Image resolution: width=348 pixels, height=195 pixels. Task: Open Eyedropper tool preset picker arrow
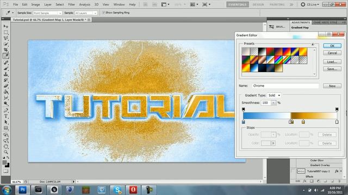point(13,13)
